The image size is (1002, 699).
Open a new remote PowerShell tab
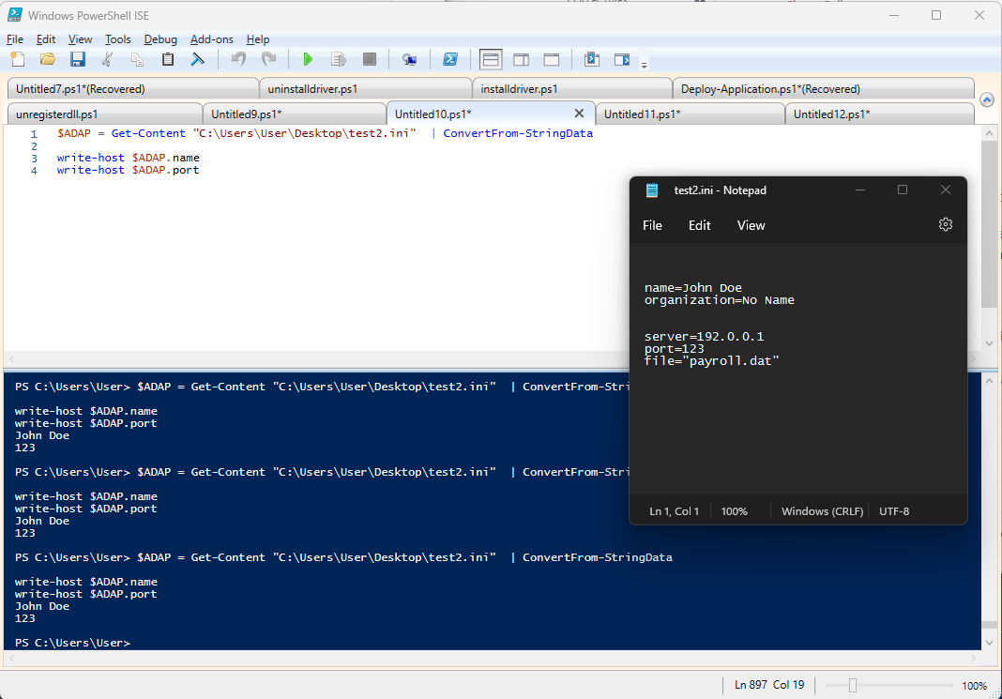click(x=410, y=59)
